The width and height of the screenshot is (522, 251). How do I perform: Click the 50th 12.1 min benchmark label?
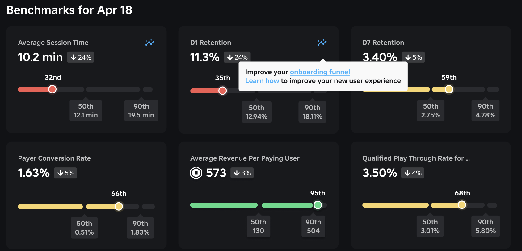(x=86, y=111)
